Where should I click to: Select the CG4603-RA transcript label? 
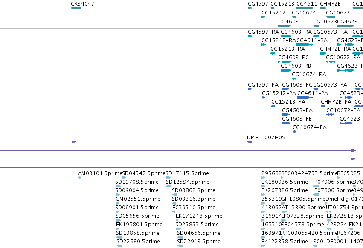click(x=296, y=32)
